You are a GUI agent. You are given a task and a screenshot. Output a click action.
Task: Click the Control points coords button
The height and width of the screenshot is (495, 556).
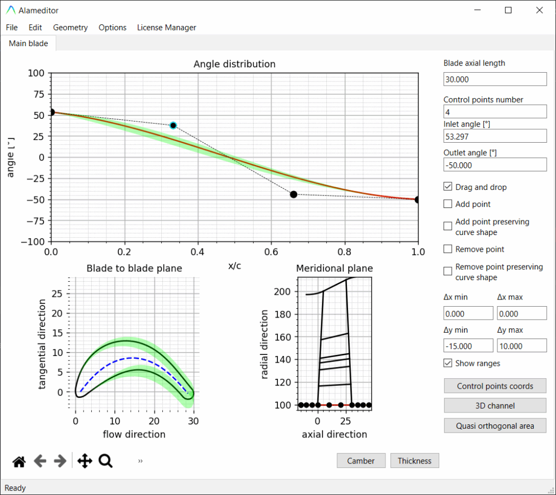click(x=495, y=386)
